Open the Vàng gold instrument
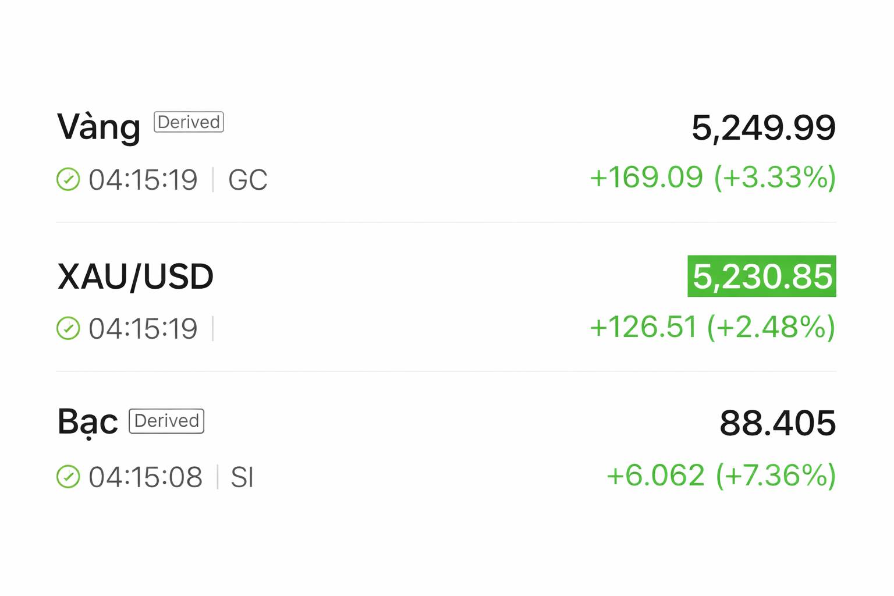This screenshot has height=596, width=894. pos(98,126)
